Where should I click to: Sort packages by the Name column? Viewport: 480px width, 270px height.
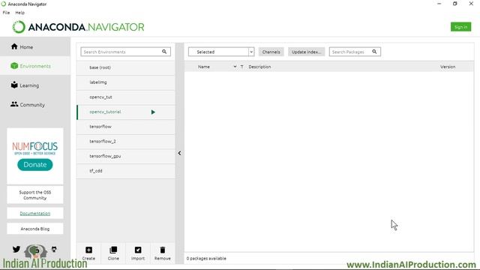(x=204, y=67)
